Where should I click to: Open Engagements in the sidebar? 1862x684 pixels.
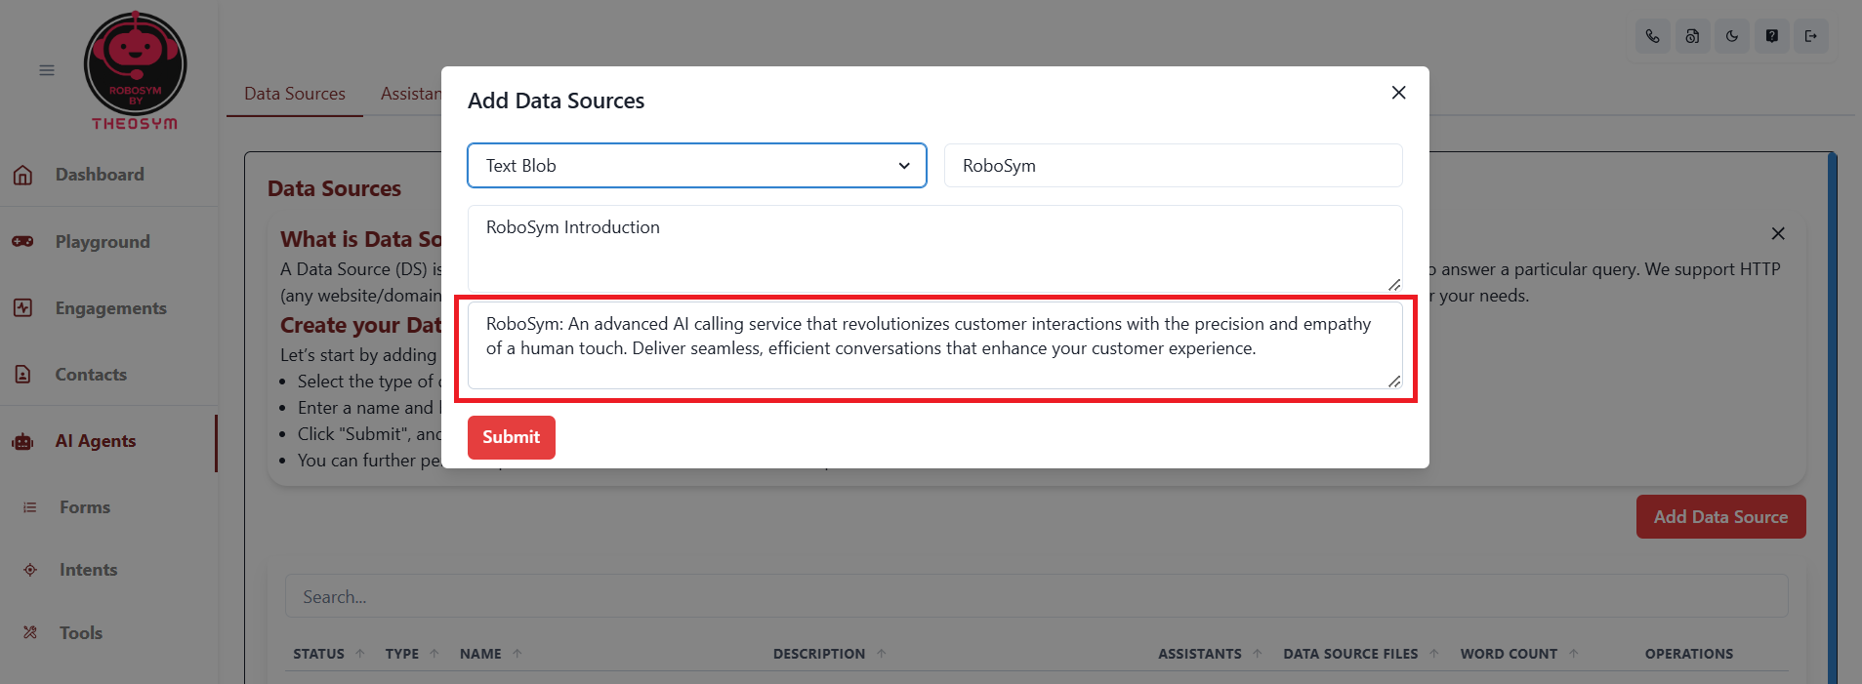tap(110, 308)
